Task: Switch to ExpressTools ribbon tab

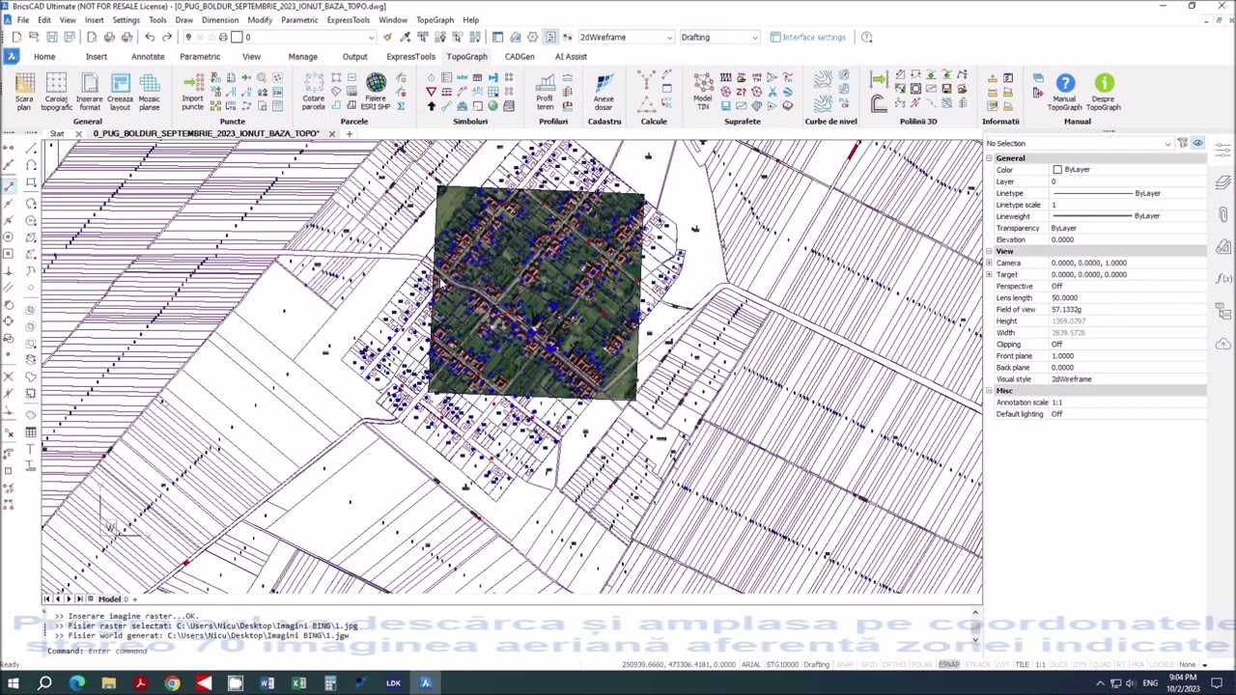Action: pyautogui.click(x=410, y=56)
